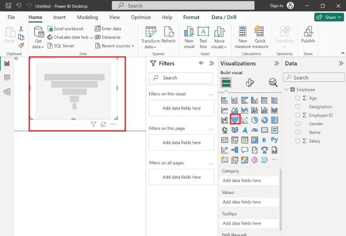Check the Name field checkbox

tap(298, 132)
